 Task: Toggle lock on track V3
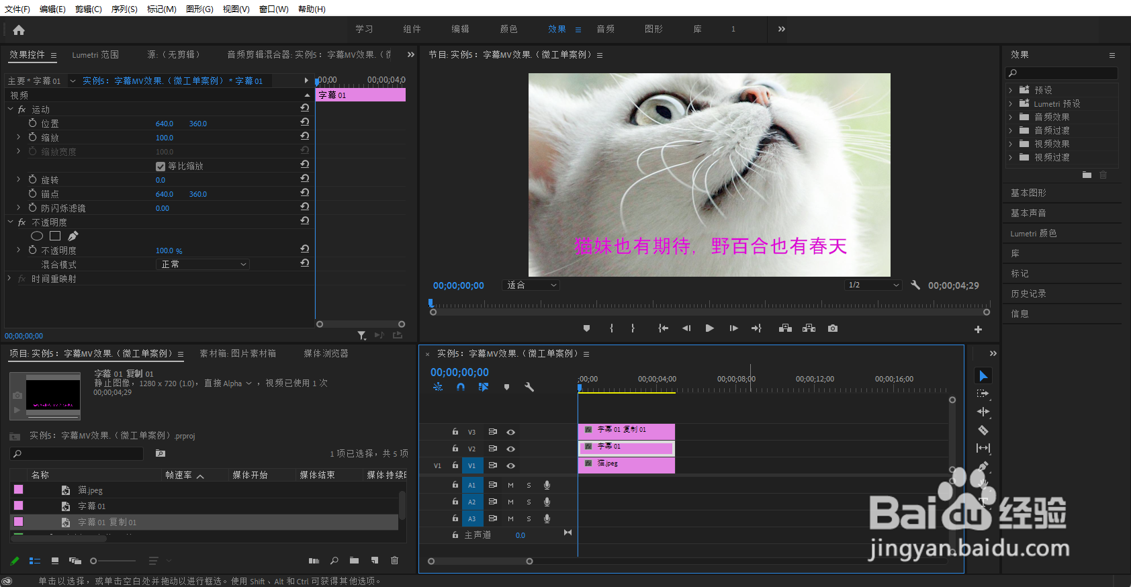(x=455, y=432)
